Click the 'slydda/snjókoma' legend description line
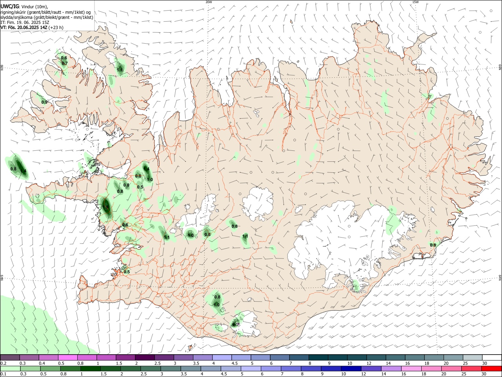Viewport: 502px width, 377px height. [x=47, y=17]
